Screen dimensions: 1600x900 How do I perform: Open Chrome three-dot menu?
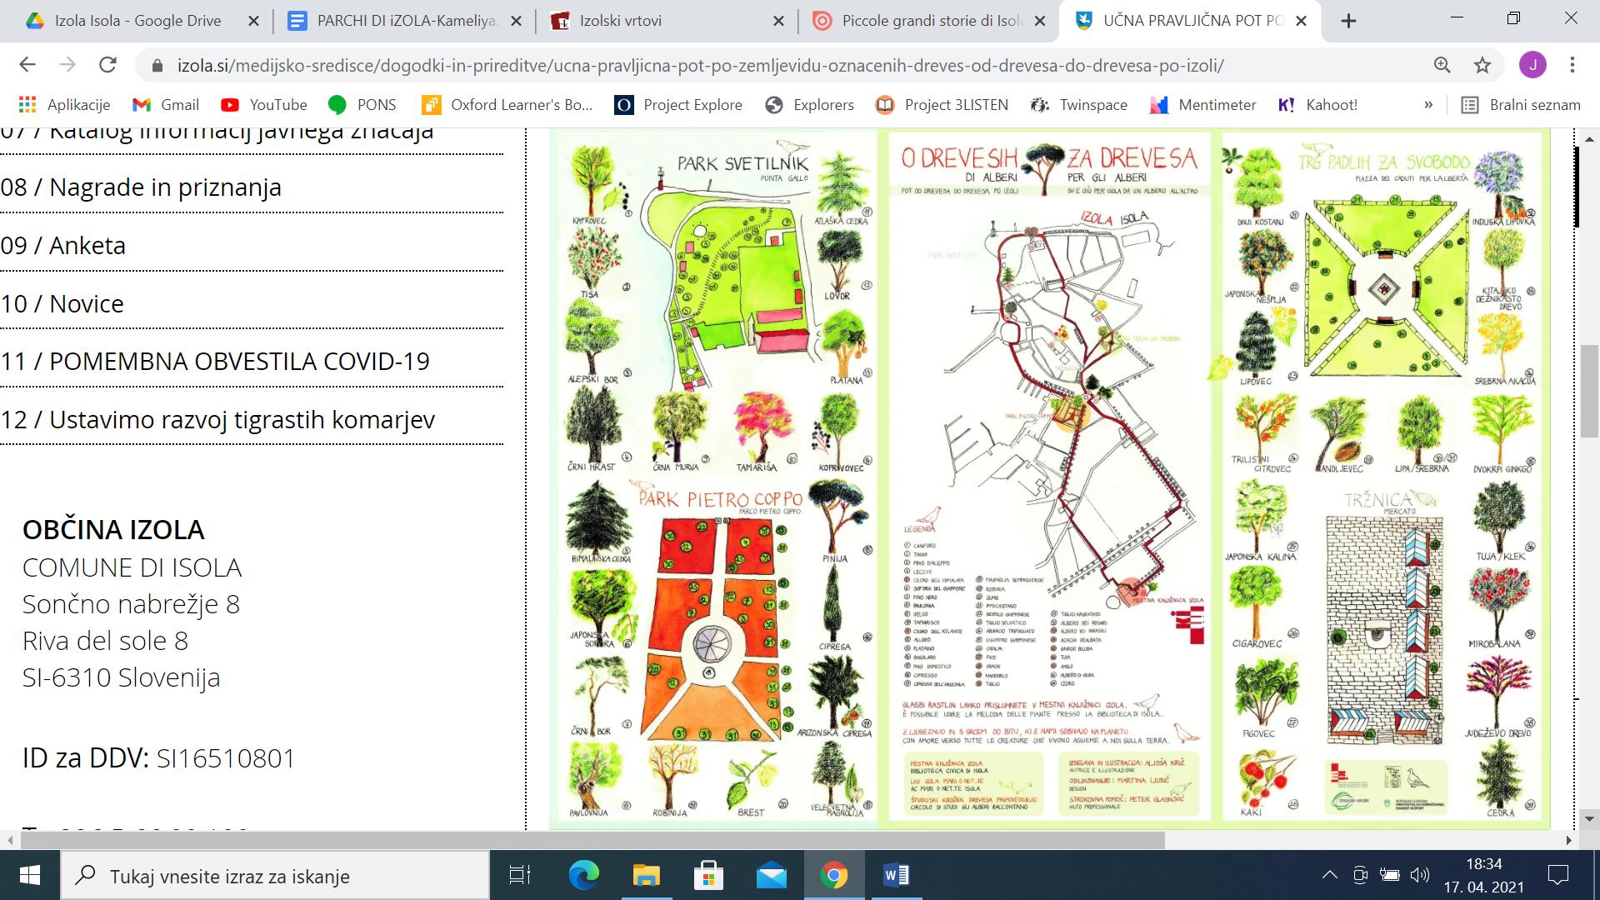[1572, 65]
